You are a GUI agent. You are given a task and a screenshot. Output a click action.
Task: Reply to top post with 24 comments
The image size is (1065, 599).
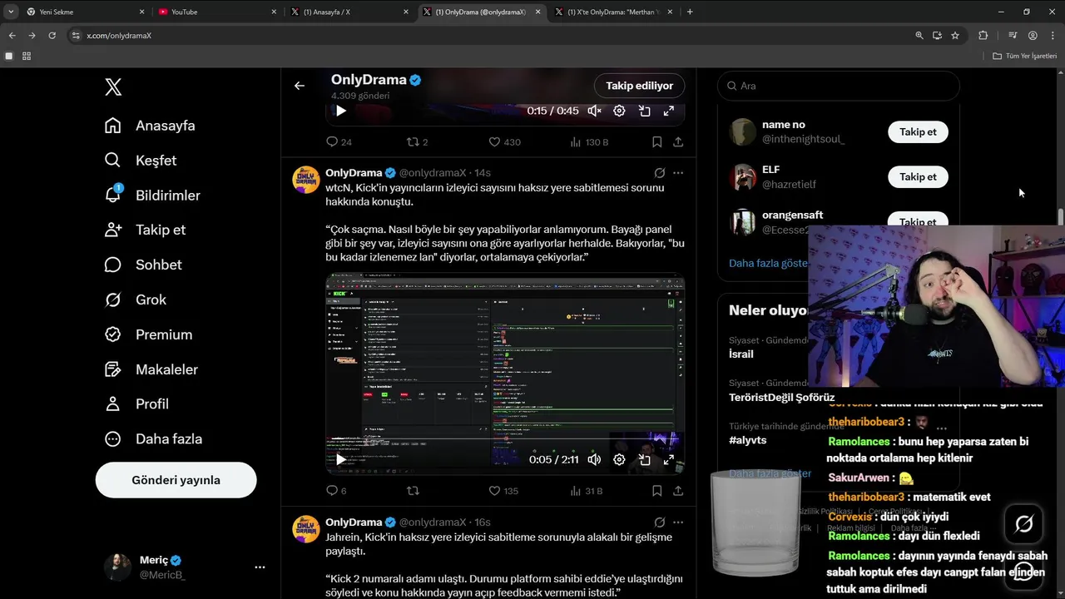tap(338, 142)
